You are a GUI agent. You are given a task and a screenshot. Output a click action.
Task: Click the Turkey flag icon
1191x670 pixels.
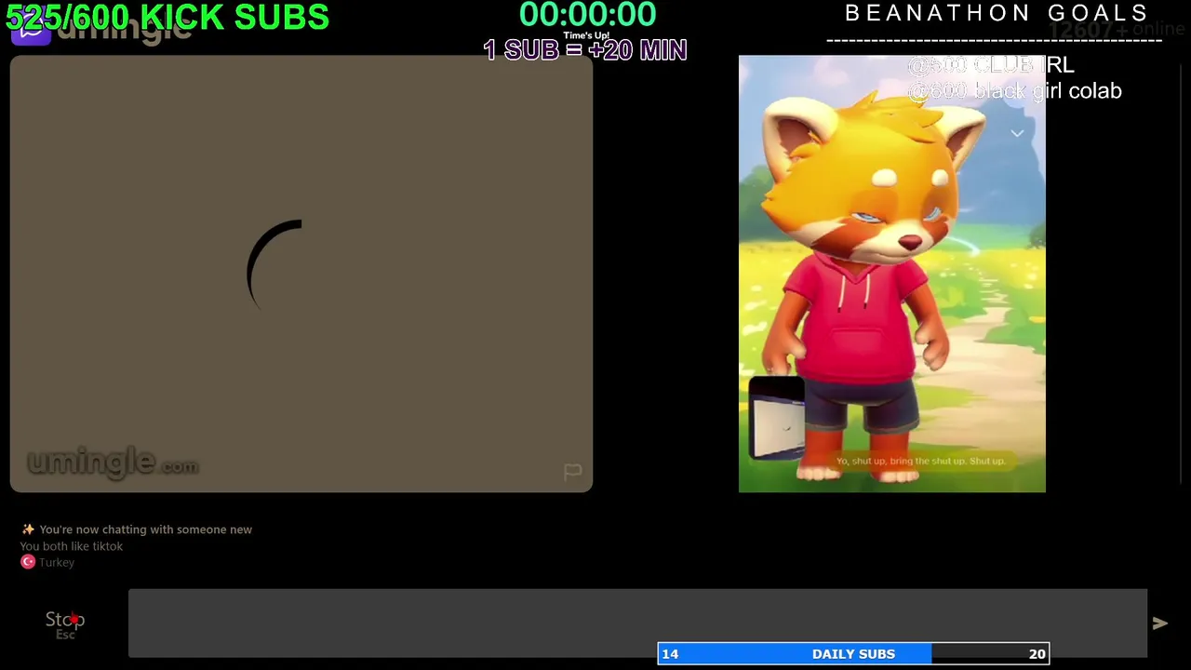point(28,562)
